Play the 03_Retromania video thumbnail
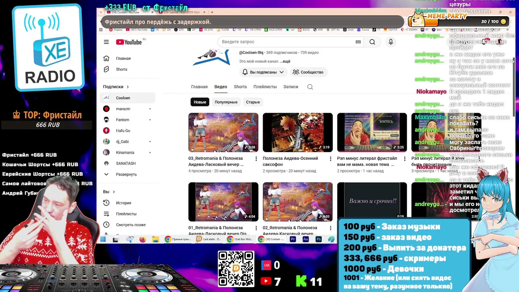Viewport: 519px width, 292px height. 223,132
